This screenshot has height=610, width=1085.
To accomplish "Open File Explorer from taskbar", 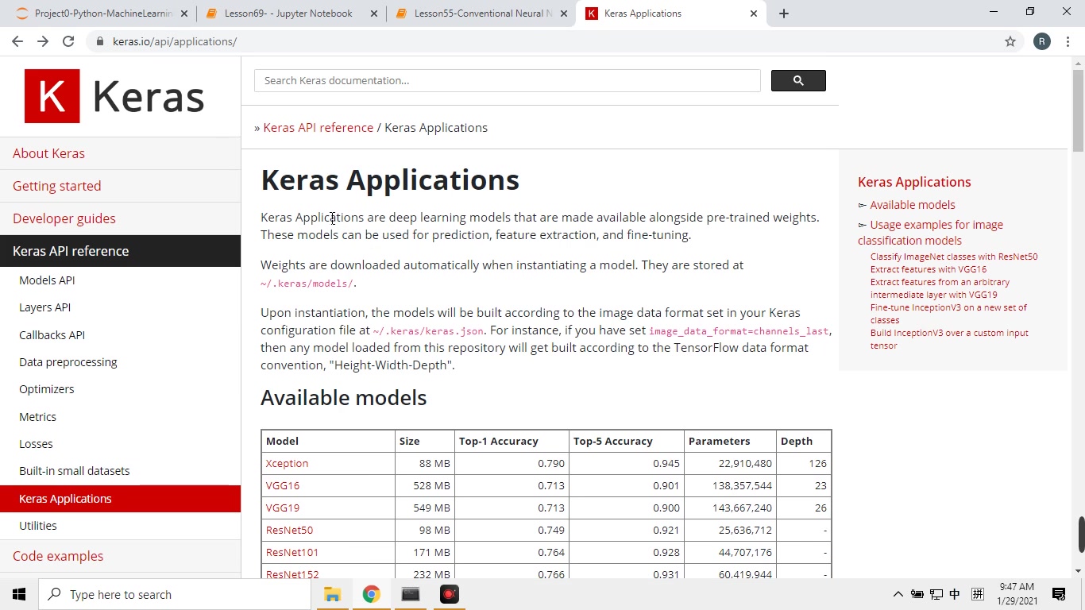I will point(332,594).
